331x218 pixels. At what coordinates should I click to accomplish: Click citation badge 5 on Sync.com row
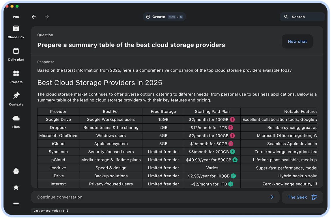coord(233,152)
